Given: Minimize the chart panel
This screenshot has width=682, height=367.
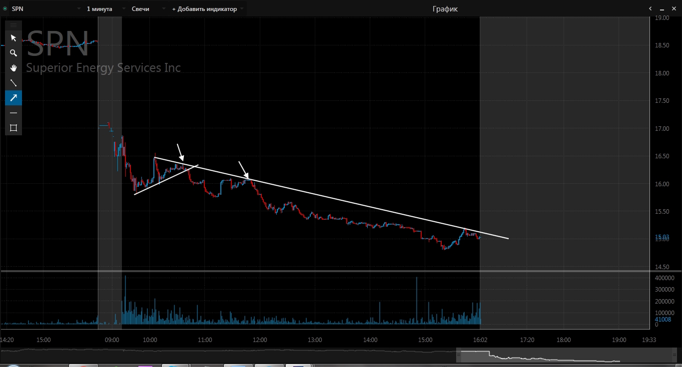Looking at the screenshot, I should [x=662, y=9].
